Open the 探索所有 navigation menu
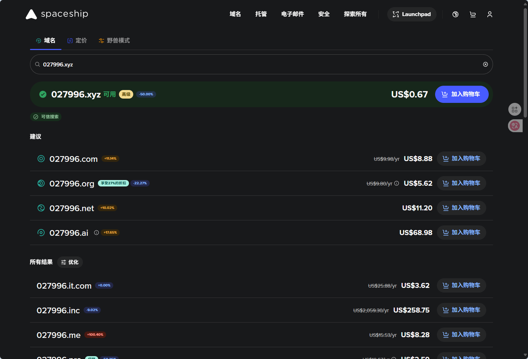Viewport: 528px width, 359px height. pos(355,14)
